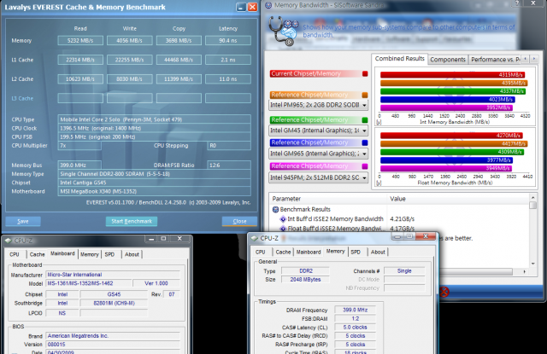Open About tab in right CPU-Z window
547x354 pixels.
(x=378, y=252)
